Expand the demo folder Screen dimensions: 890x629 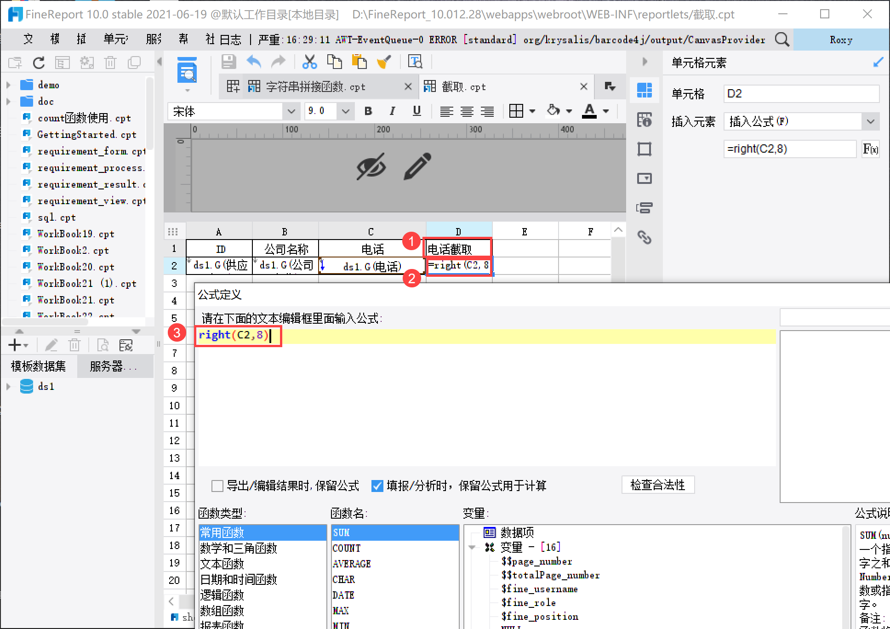8,85
